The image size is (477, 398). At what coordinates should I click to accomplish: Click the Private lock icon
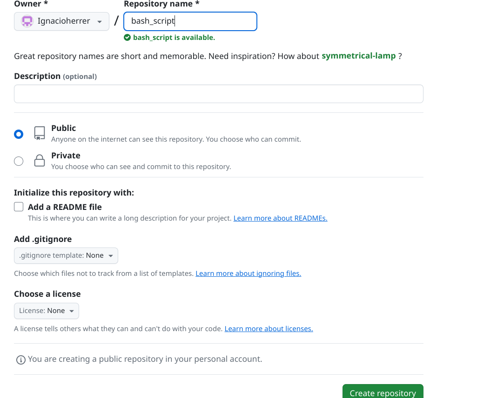tap(40, 161)
